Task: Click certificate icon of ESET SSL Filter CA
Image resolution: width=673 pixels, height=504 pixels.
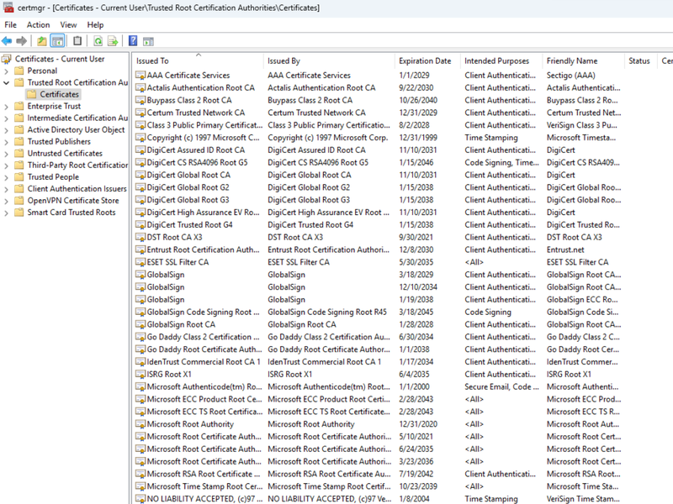Action: click(x=140, y=262)
